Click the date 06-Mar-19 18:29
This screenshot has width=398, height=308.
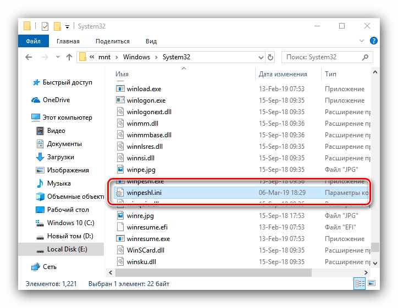[x=282, y=193]
